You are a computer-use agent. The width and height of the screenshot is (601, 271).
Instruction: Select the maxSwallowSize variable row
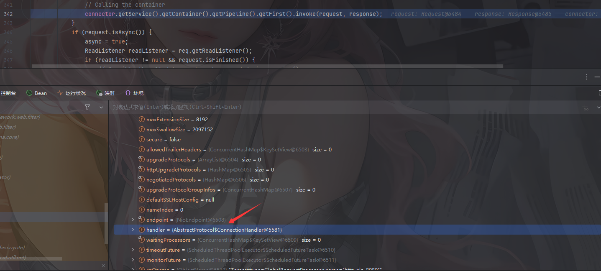179,129
